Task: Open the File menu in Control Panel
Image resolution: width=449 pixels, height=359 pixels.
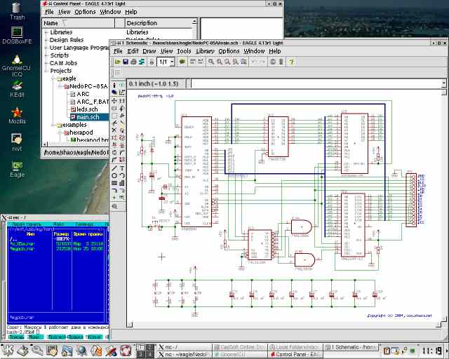Action: point(49,12)
